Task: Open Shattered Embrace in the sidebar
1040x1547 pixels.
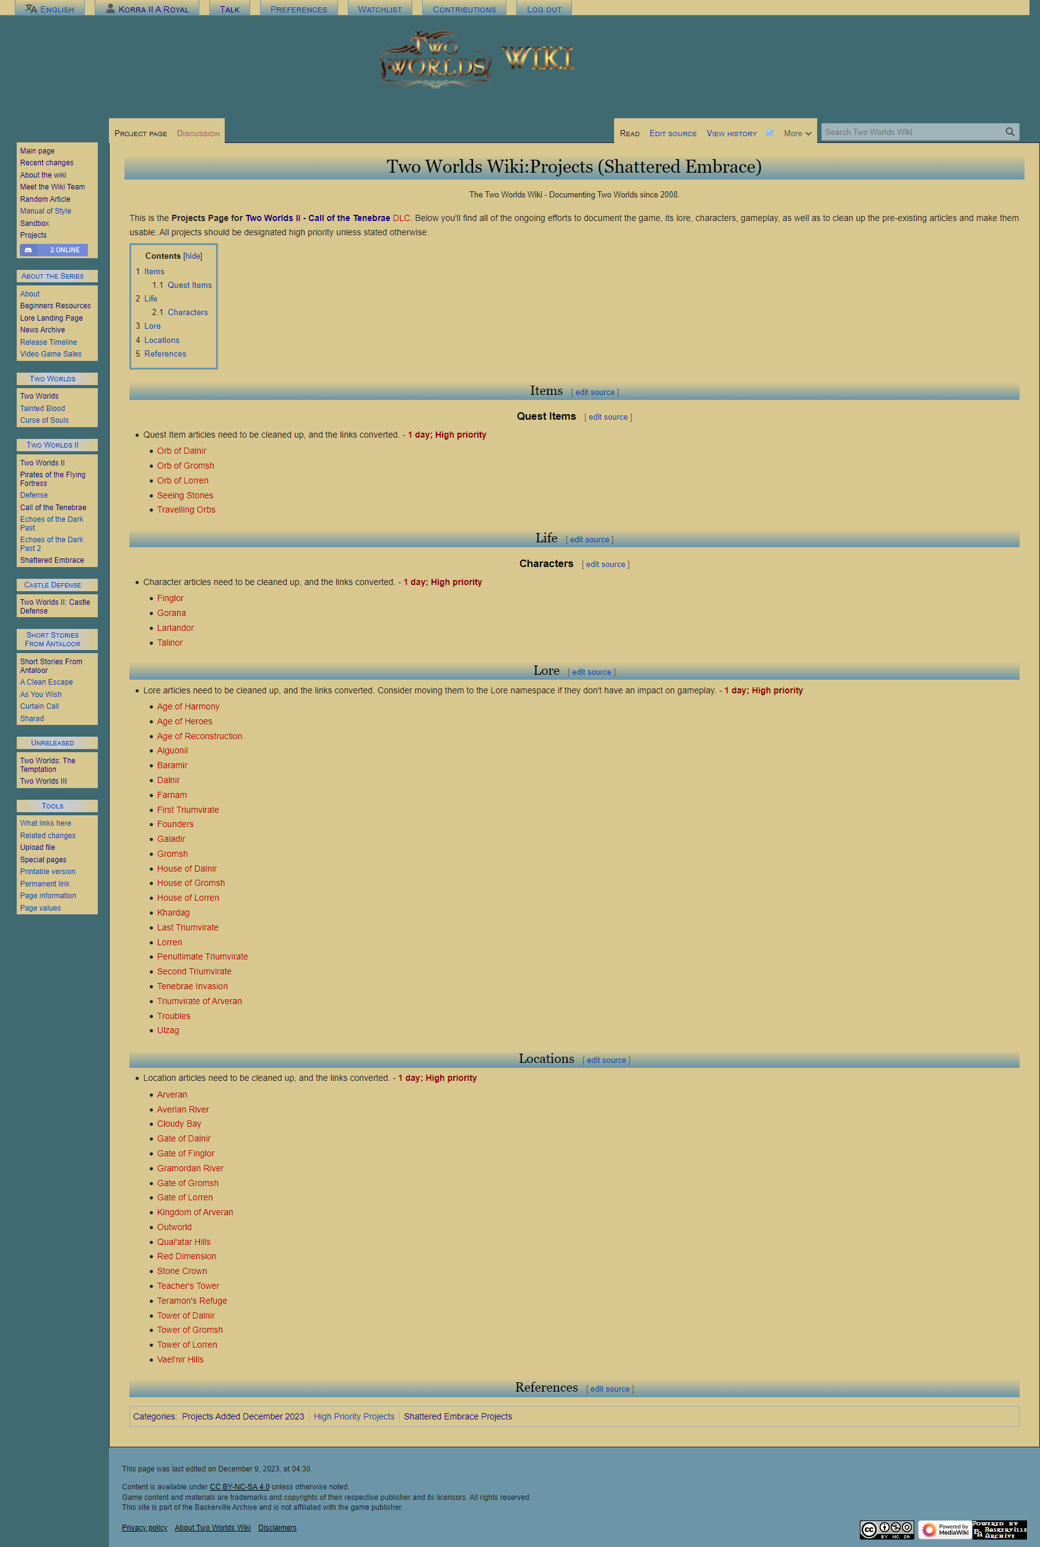Action: coord(52,560)
